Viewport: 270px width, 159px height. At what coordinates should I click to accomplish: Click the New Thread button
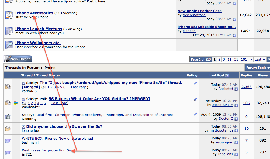click(x=18, y=59)
